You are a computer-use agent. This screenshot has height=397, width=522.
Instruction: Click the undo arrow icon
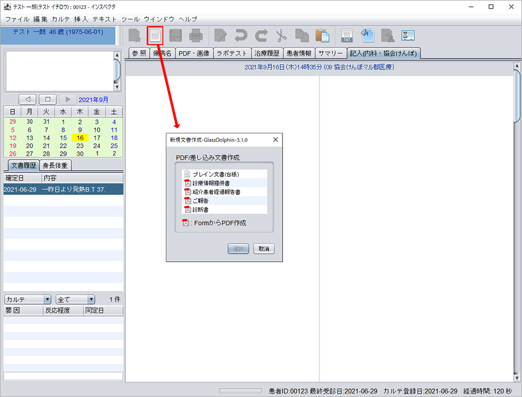(241, 35)
